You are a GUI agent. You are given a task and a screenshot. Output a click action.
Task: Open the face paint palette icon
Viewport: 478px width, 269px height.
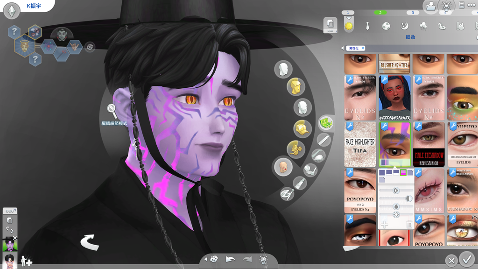[287, 194]
